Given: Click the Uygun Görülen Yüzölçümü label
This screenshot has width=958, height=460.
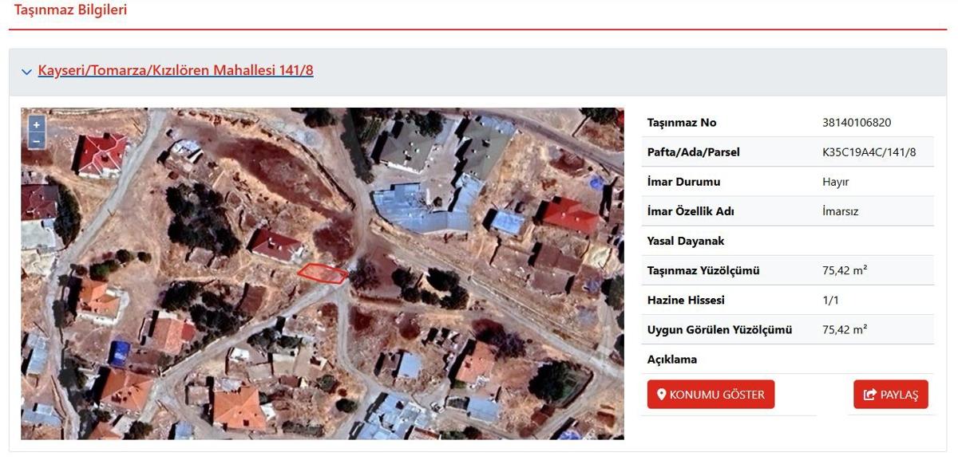Looking at the screenshot, I should coord(719,330).
